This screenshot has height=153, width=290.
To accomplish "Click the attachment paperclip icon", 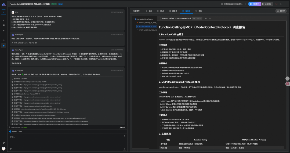I will coord(11,149).
